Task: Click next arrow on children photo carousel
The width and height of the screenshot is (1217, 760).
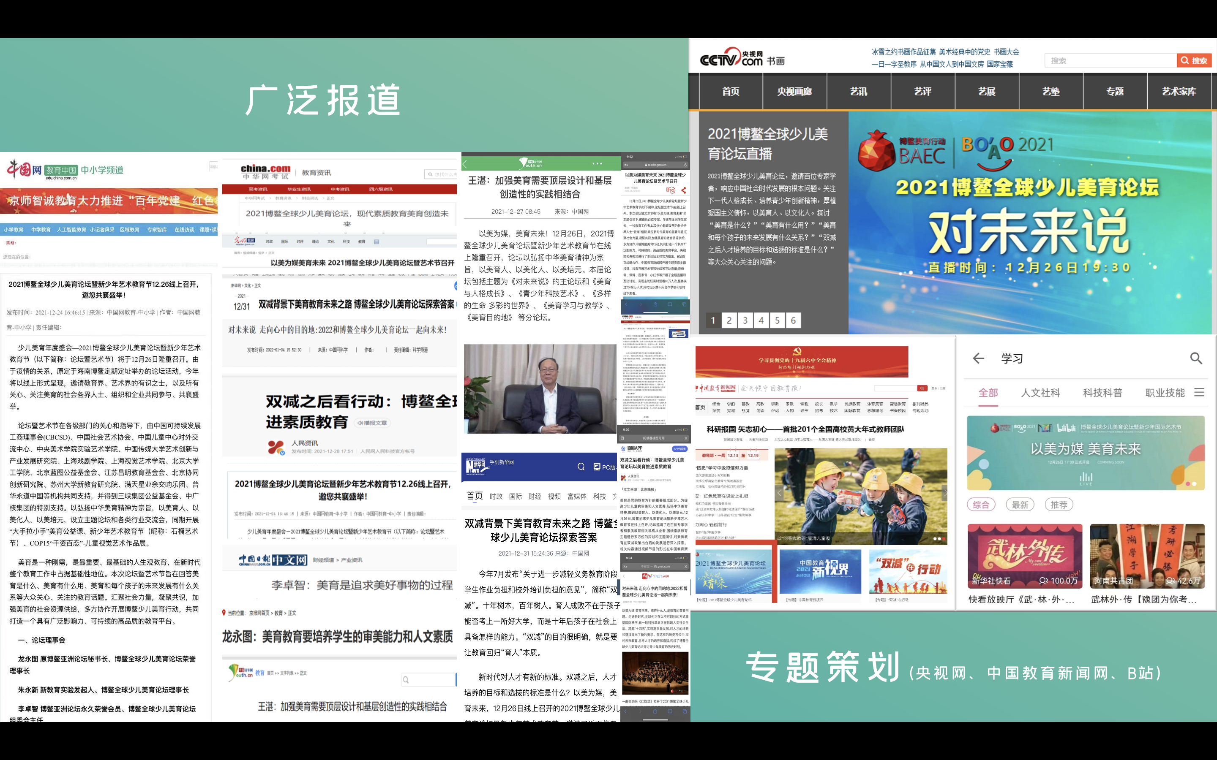Action: point(944,493)
